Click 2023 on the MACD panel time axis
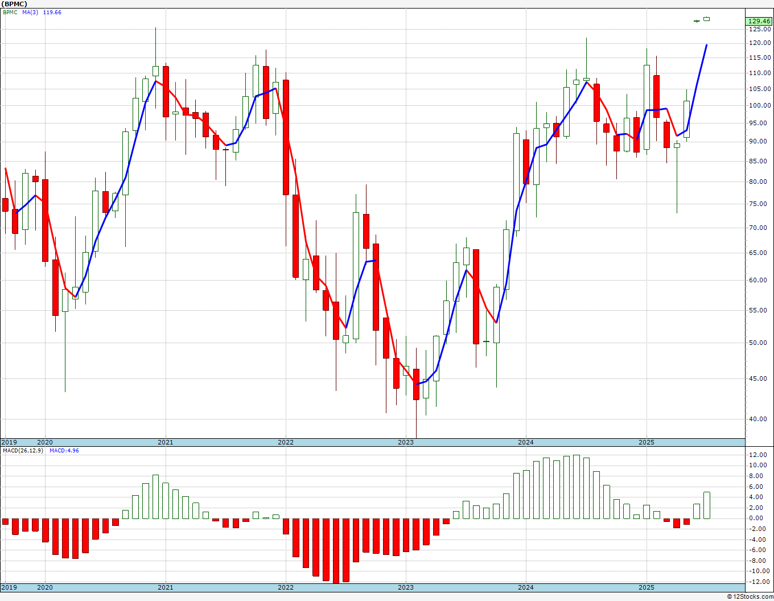The image size is (774, 601). [406, 587]
